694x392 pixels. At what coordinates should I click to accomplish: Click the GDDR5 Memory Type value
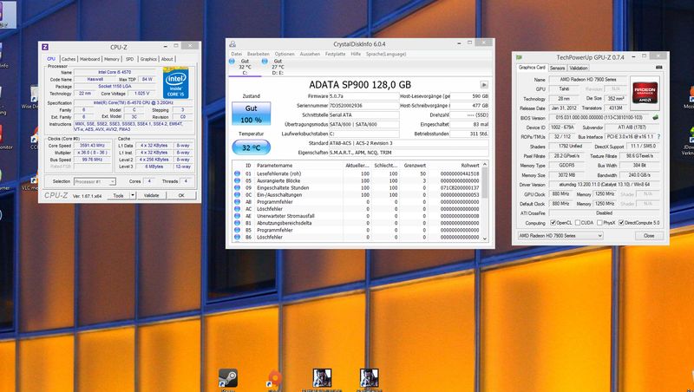(566, 166)
